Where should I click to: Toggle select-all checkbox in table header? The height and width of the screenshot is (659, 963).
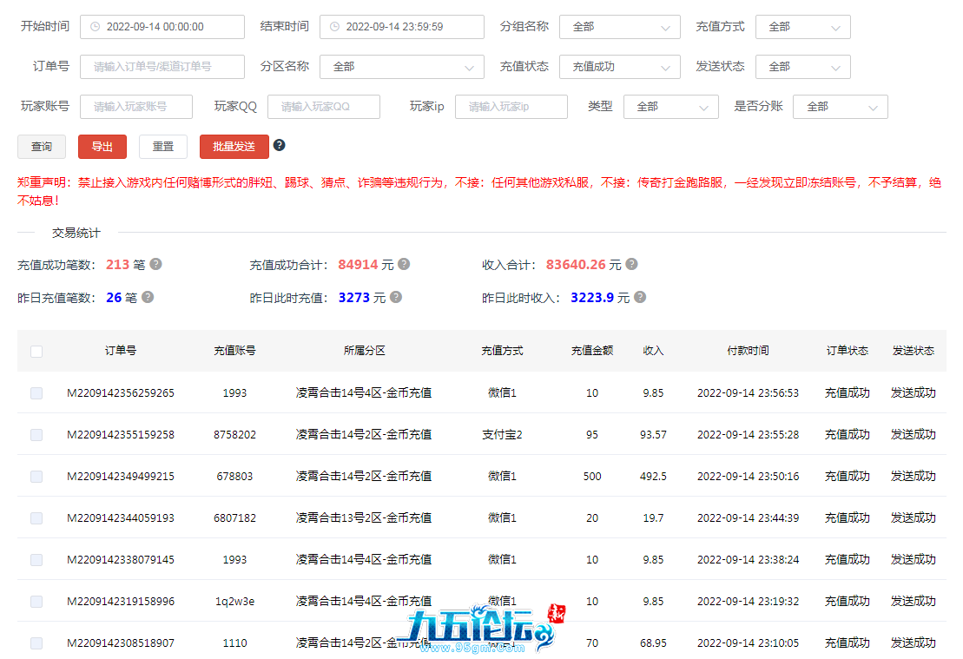tap(36, 352)
